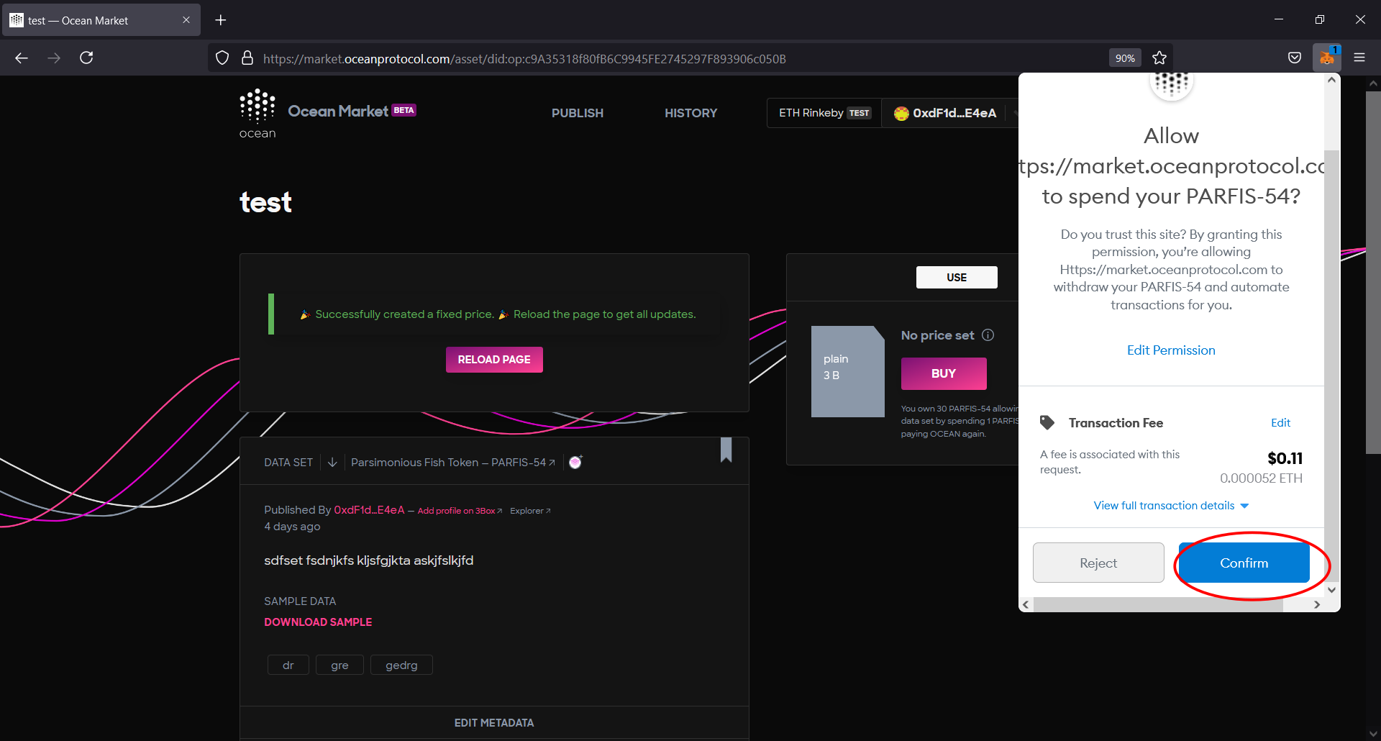
Task: Switch to the USE tab
Action: [x=957, y=278]
